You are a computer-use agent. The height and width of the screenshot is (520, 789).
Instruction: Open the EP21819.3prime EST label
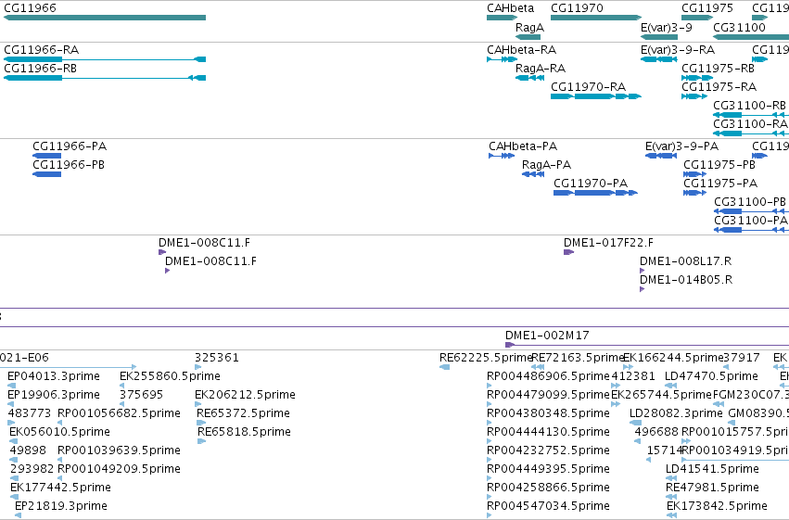click(x=61, y=506)
